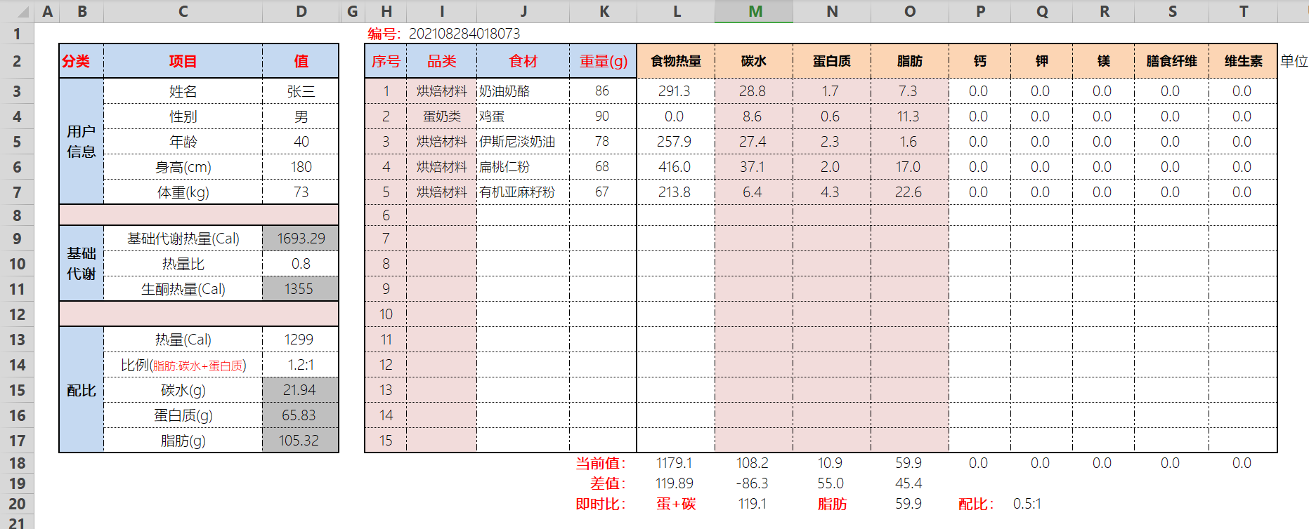This screenshot has height=529, width=1309.
Task: Select the 食物热量 header cell
Action: [x=676, y=61]
